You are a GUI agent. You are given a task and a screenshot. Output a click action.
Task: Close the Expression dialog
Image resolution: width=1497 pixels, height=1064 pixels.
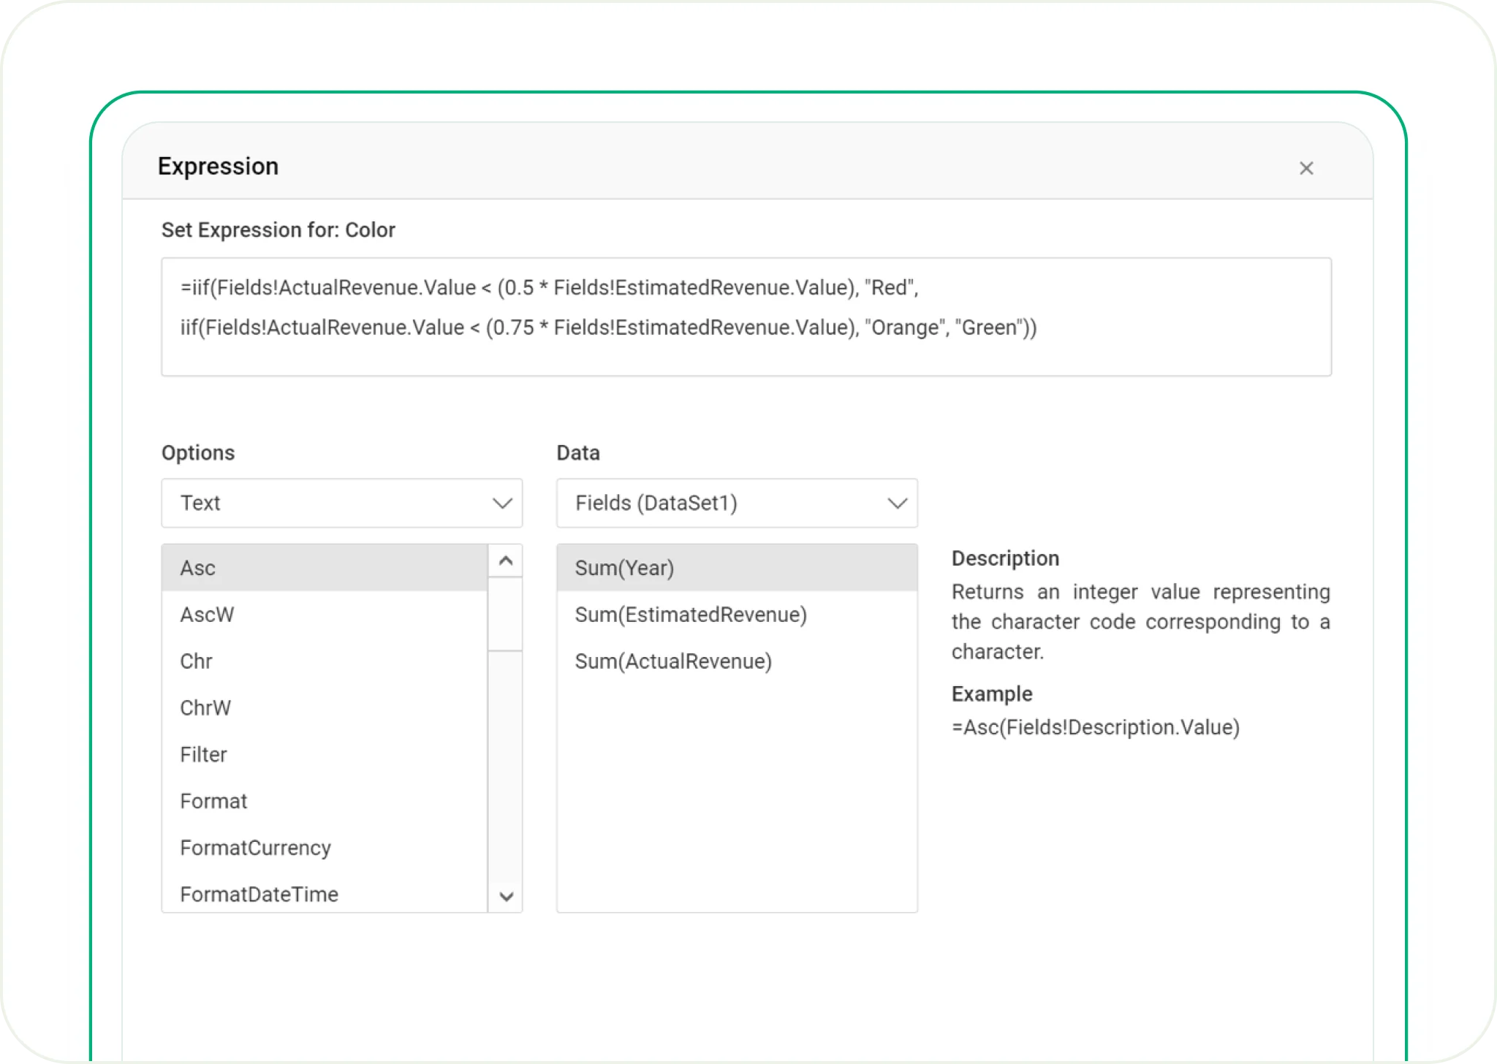tap(1306, 168)
